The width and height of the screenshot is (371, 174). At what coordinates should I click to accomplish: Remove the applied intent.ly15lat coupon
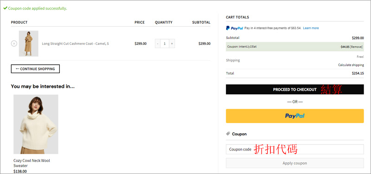pos(356,47)
